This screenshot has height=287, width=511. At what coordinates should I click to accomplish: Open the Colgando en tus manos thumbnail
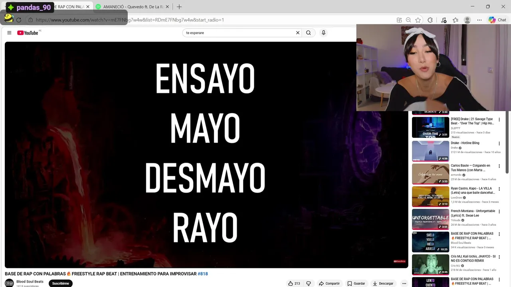click(x=430, y=174)
